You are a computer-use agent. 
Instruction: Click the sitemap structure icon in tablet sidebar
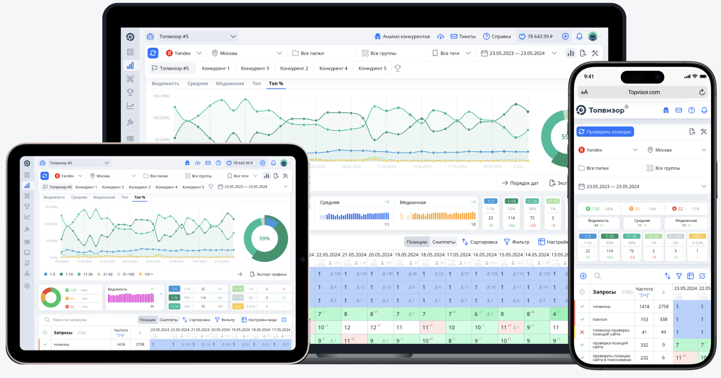pos(27,273)
